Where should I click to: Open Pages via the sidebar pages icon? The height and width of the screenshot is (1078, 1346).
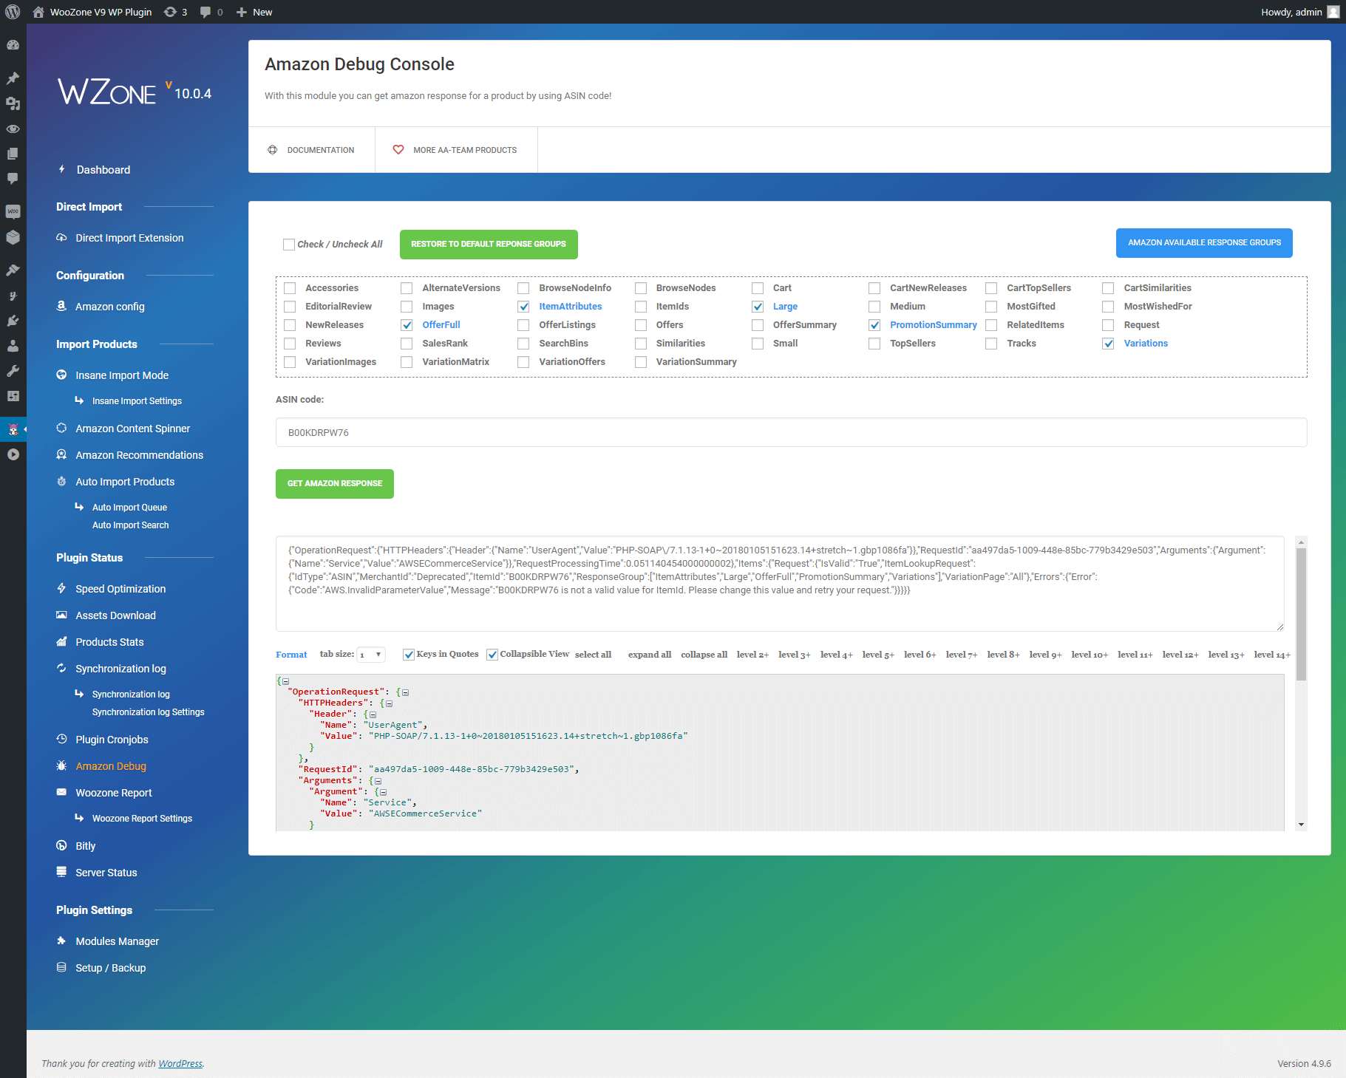click(x=13, y=154)
